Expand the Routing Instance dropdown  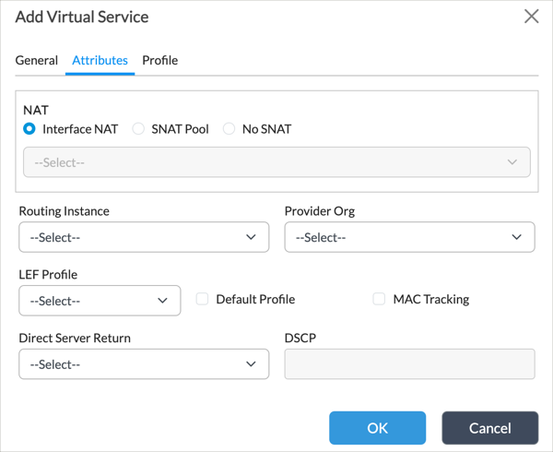pos(144,237)
